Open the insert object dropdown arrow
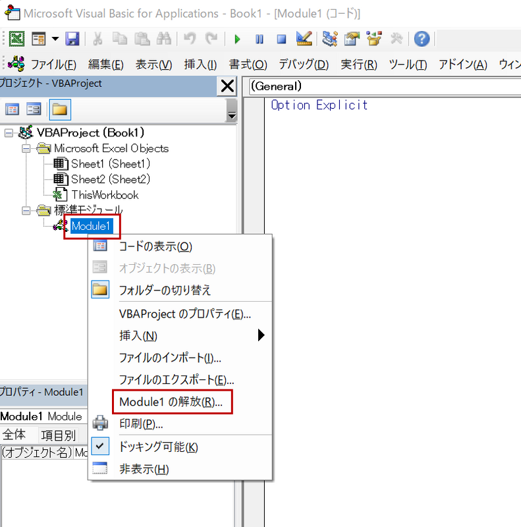The image size is (521, 527). pyautogui.click(x=55, y=39)
